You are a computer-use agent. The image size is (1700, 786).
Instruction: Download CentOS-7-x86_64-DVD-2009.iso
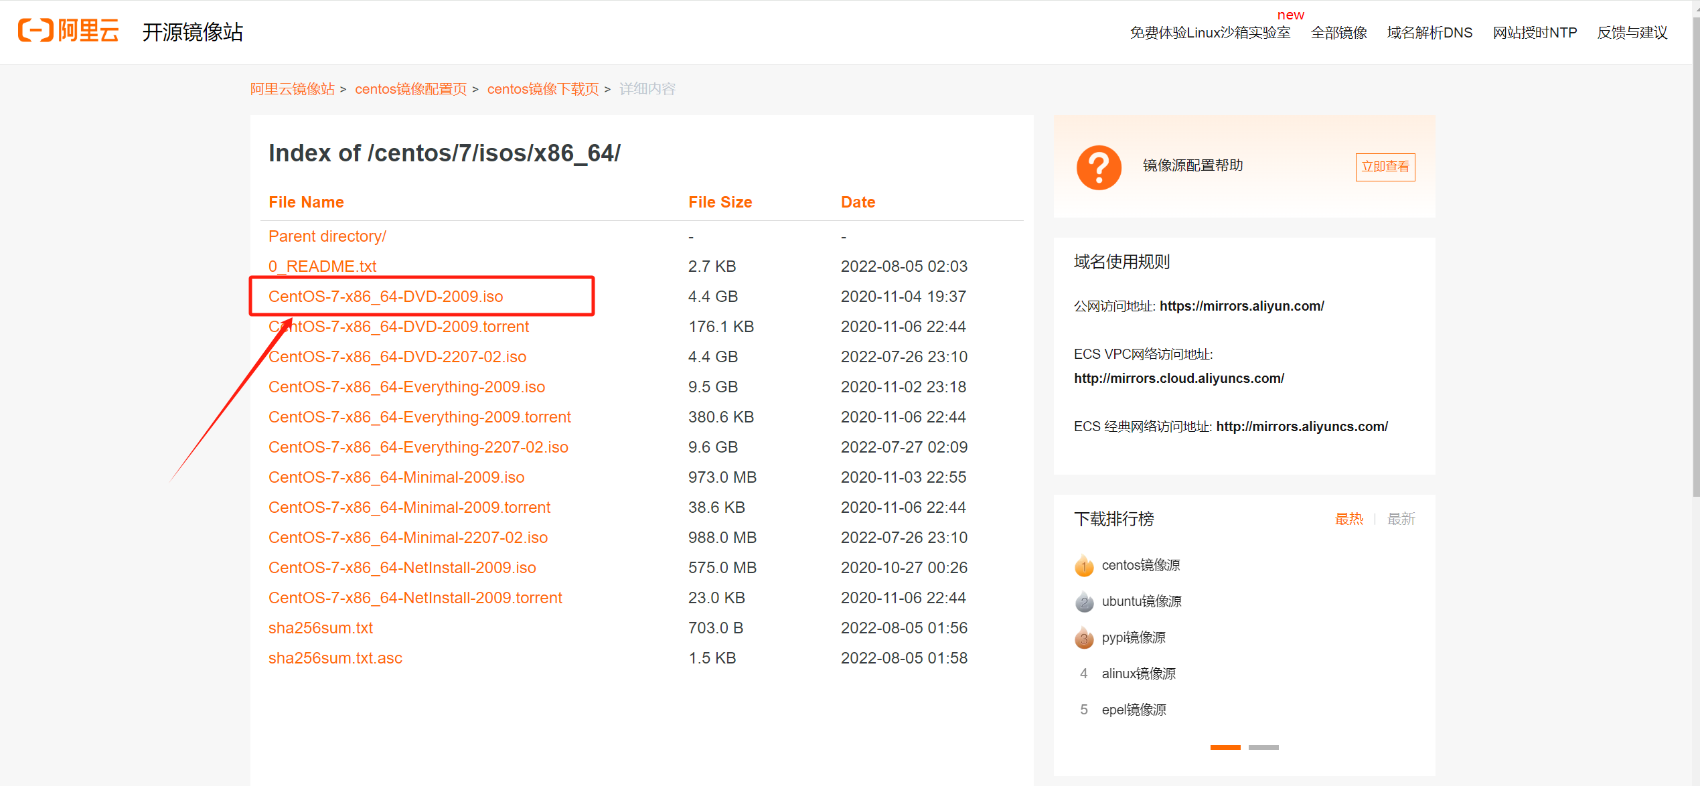[x=386, y=297]
